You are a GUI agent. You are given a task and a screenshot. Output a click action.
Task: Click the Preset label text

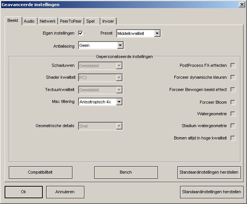(106, 33)
